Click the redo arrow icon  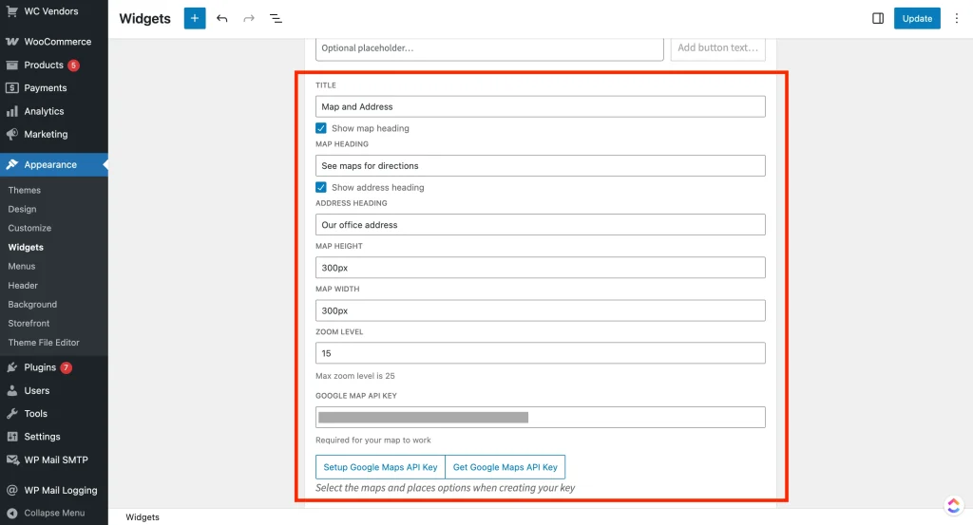[249, 18]
